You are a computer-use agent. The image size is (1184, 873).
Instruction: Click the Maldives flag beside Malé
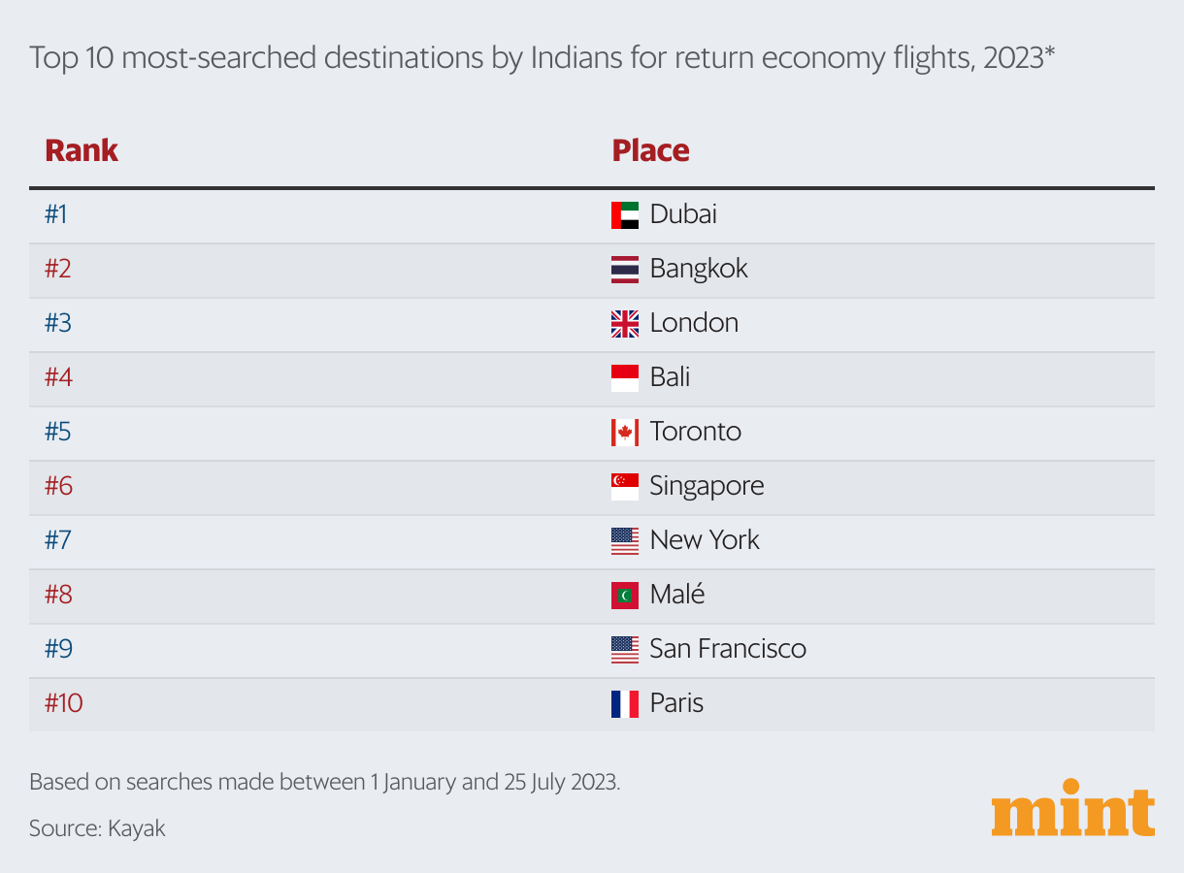[624, 595]
